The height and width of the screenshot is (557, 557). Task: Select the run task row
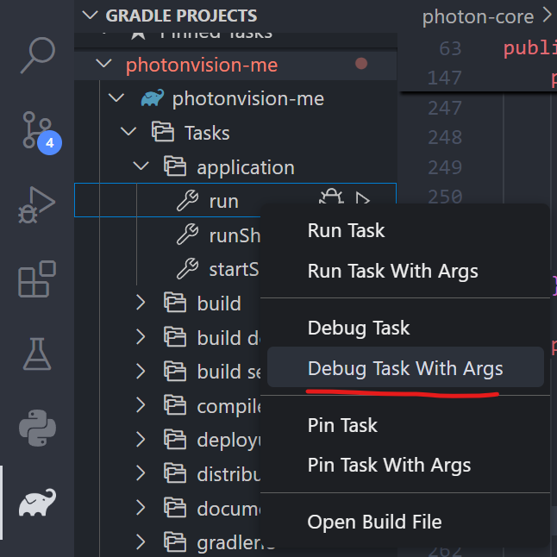pyautogui.click(x=235, y=200)
